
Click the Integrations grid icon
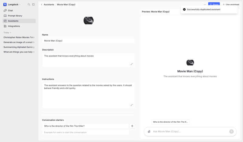(5, 26)
